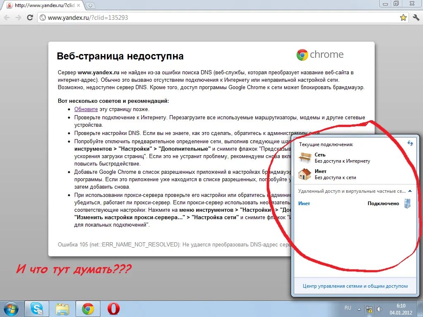Open Chrome wrench settings menu

pyautogui.click(x=416, y=17)
